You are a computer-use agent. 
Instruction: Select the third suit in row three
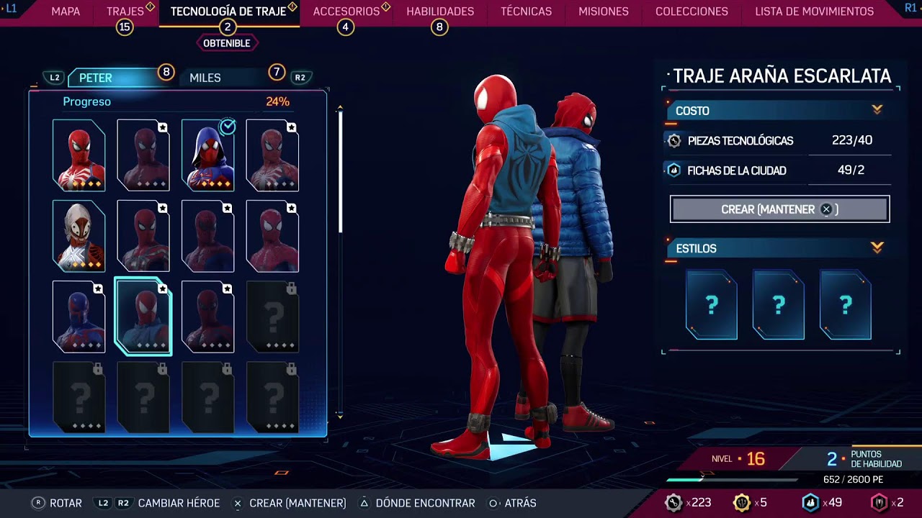[208, 317]
